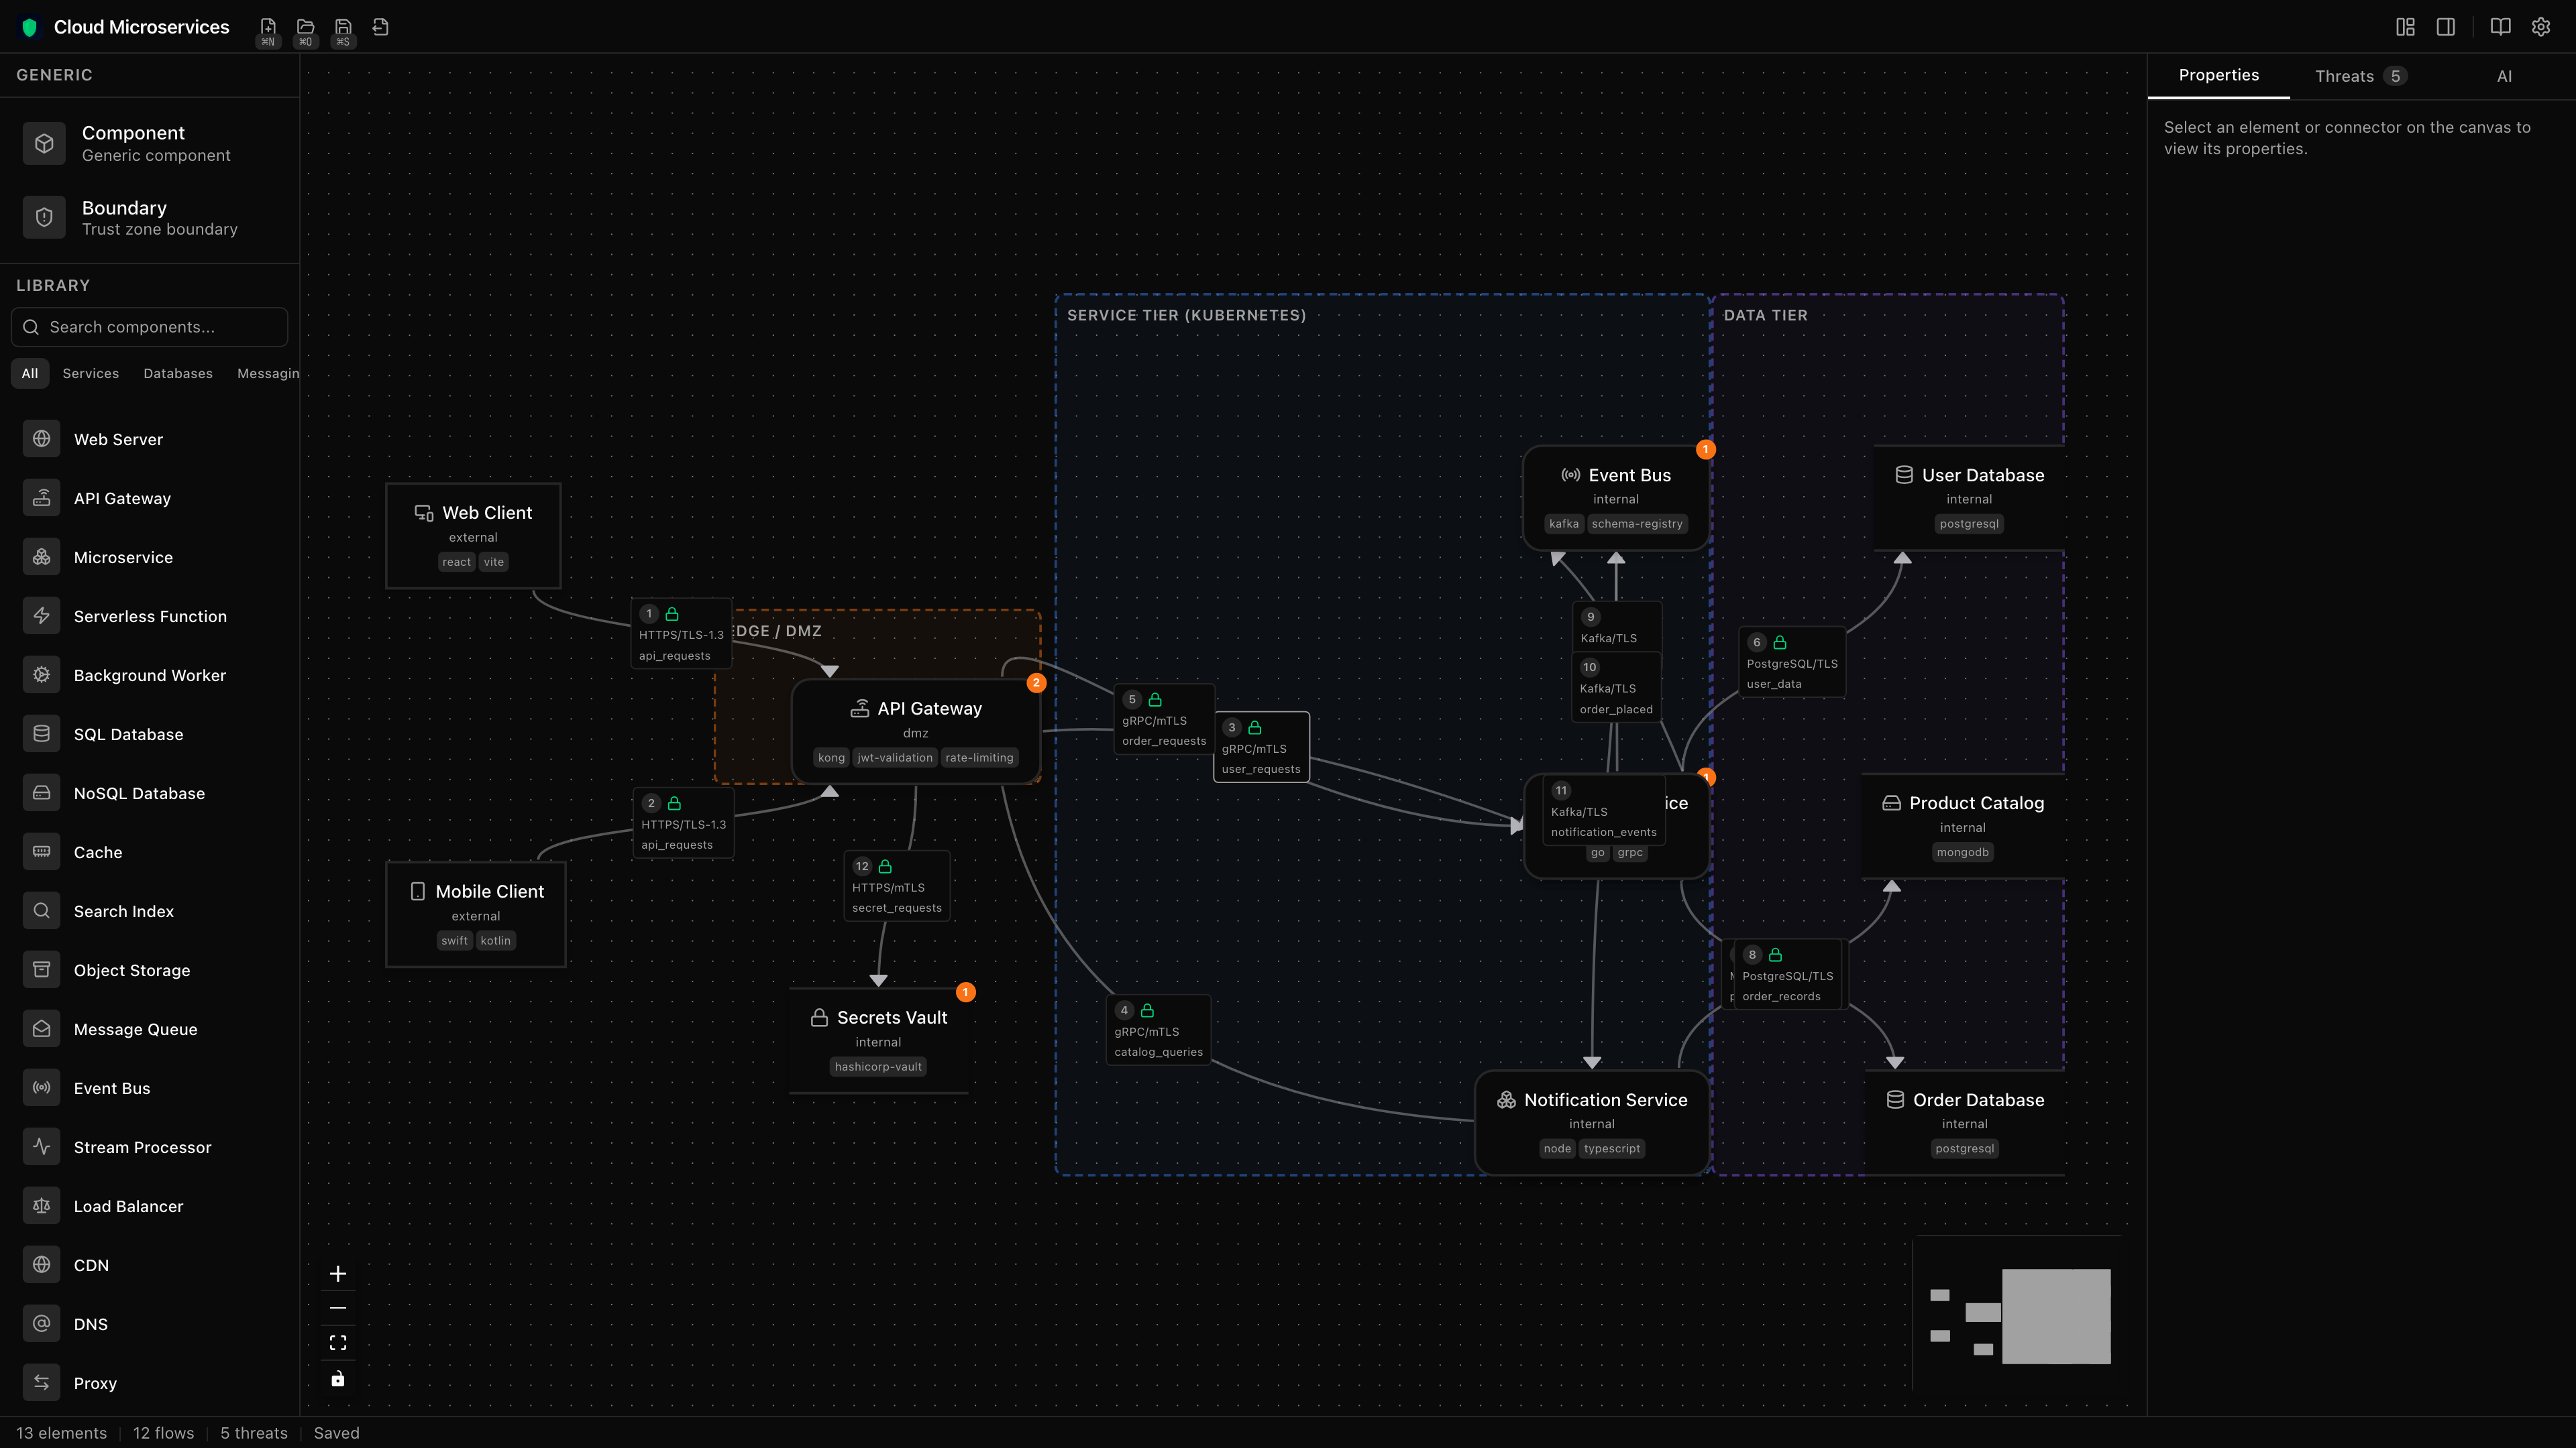Open an existing diagram via the folder icon
Image resolution: width=2576 pixels, height=1448 pixels.
point(305,27)
